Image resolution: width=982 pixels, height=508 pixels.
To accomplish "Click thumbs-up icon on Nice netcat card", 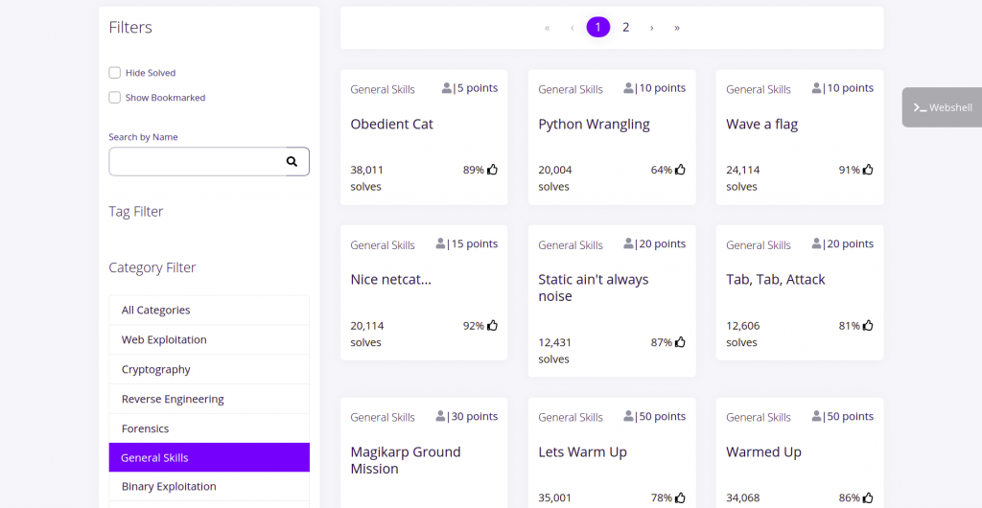I will [x=493, y=326].
